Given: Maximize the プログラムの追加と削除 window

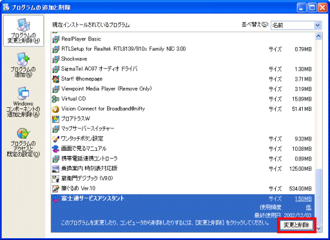Looking at the screenshot, I should (312, 8).
